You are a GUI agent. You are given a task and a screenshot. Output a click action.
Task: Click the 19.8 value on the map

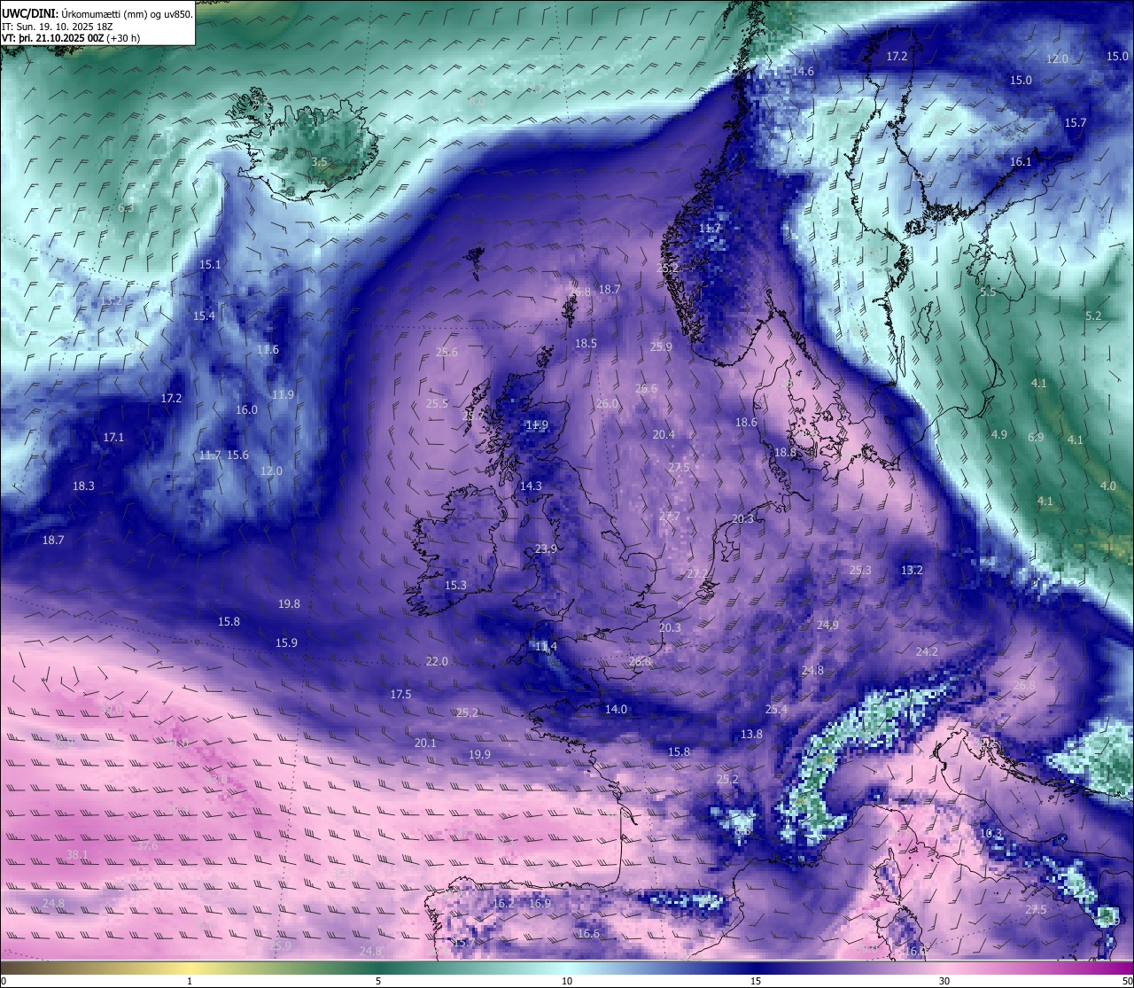click(289, 603)
